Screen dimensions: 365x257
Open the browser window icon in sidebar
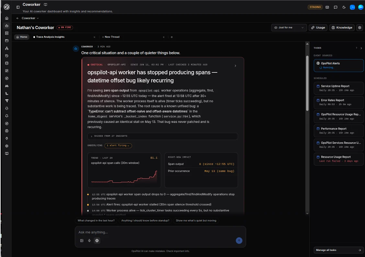(x=7, y=41)
